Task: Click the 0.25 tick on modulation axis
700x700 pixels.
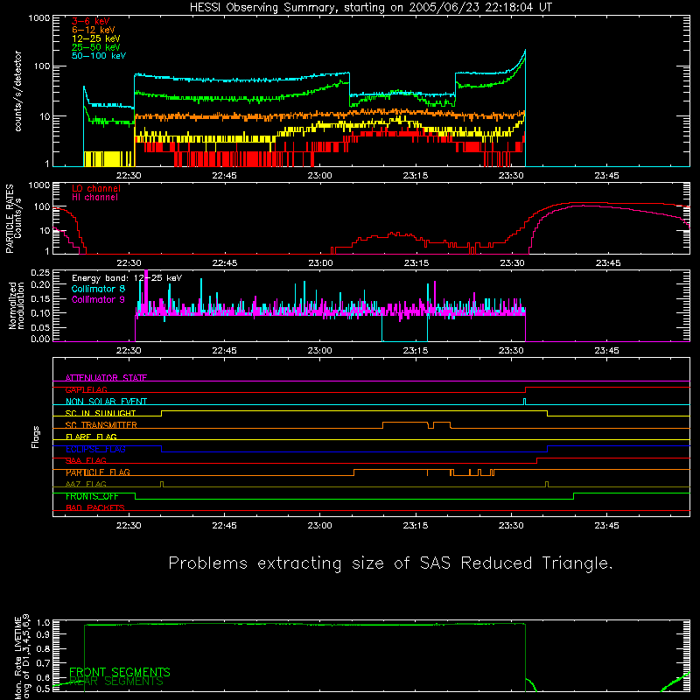Action: tap(40, 273)
